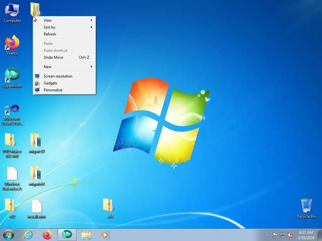This screenshot has width=322, height=241.
Task: Select the v32 zipped folder
Action: coord(10,208)
